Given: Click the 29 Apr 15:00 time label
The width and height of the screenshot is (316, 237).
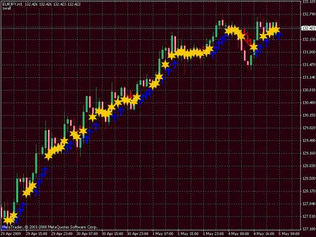Looking at the screenshot, I should (x=36, y=234).
